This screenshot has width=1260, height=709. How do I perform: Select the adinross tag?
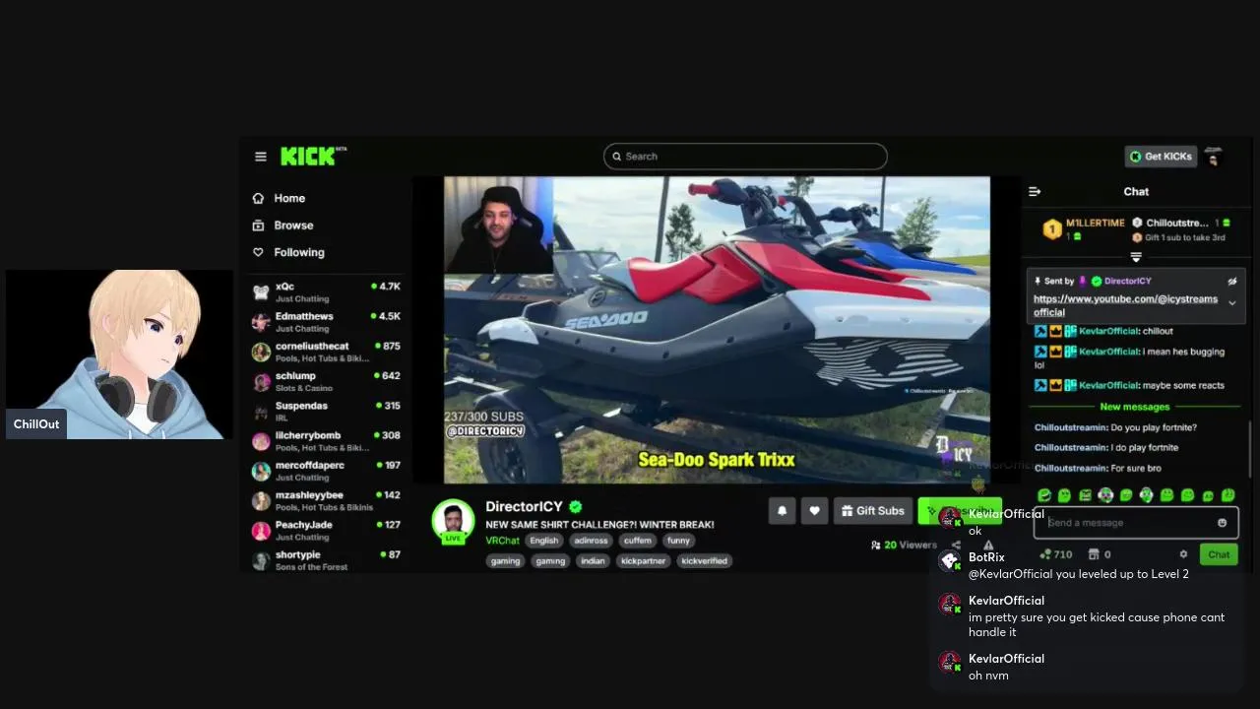point(591,541)
